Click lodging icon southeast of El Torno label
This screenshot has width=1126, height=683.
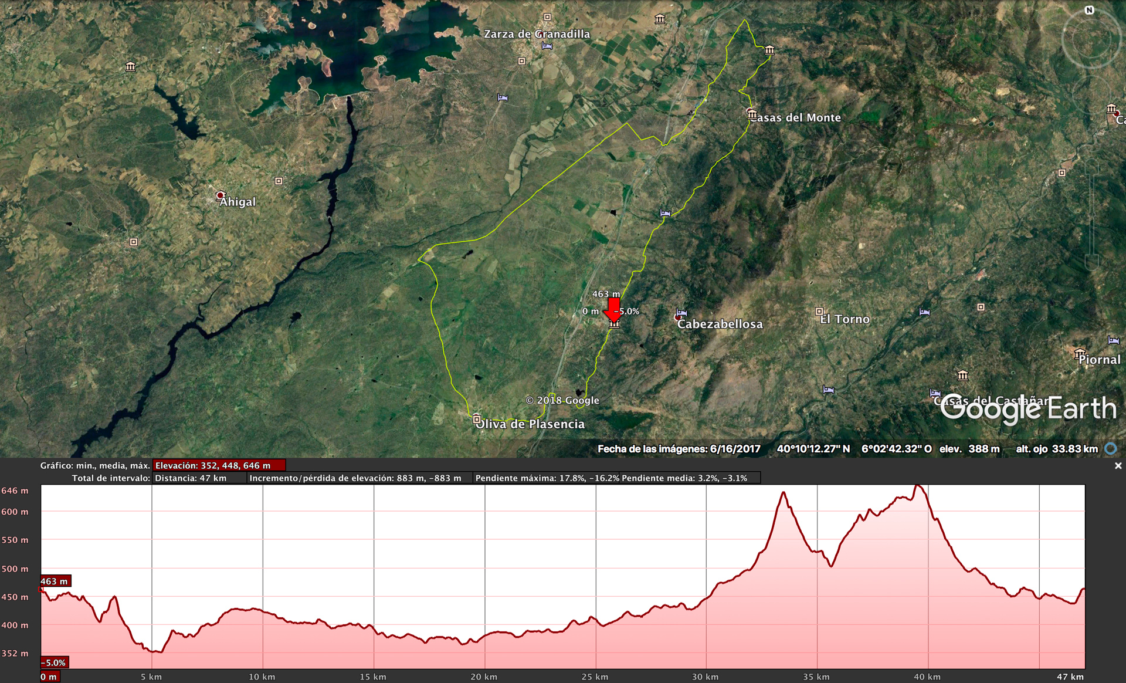pyautogui.click(x=828, y=390)
